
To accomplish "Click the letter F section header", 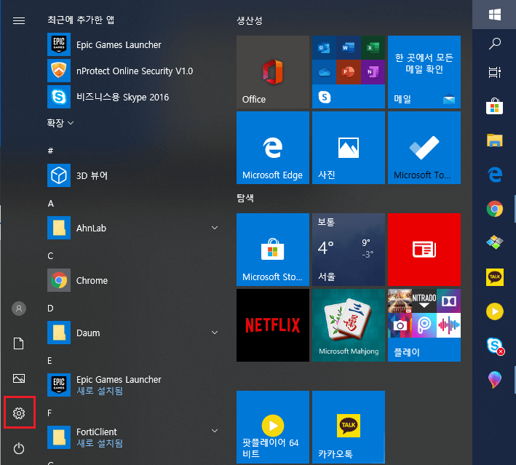I will (49, 413).
